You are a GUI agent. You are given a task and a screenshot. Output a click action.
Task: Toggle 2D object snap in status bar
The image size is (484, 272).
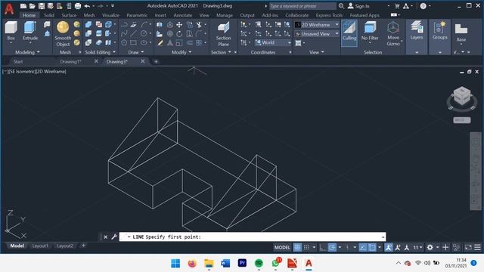[x=372, y=247]
